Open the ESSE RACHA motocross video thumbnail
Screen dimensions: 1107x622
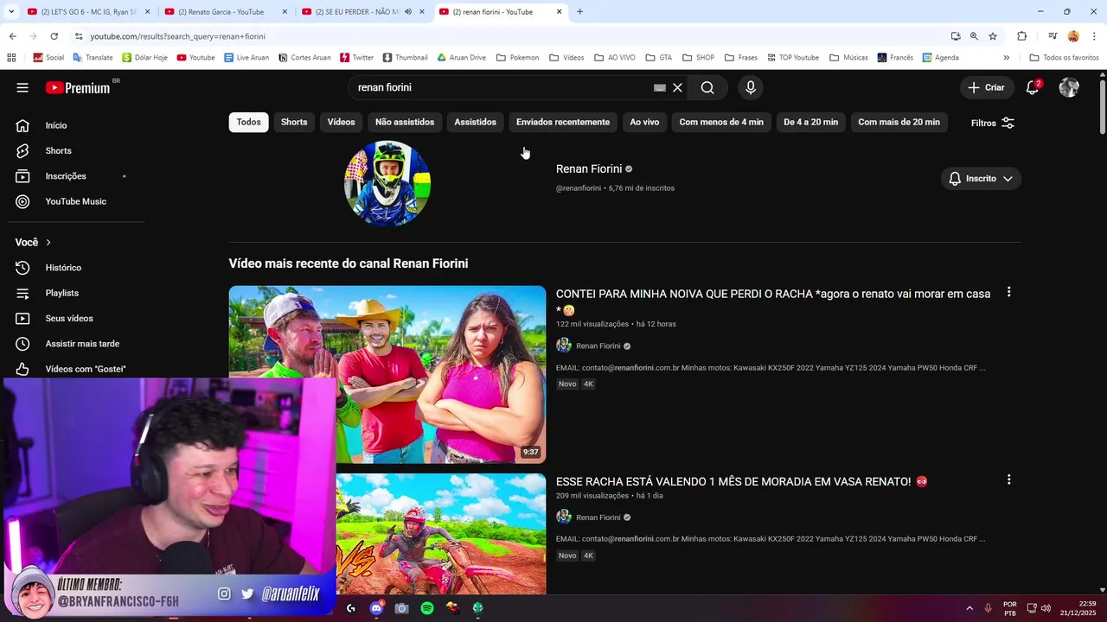tap(441, 534)
